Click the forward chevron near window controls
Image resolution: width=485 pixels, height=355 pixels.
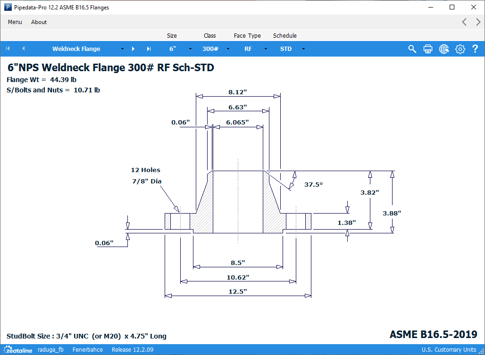point(478,22)
